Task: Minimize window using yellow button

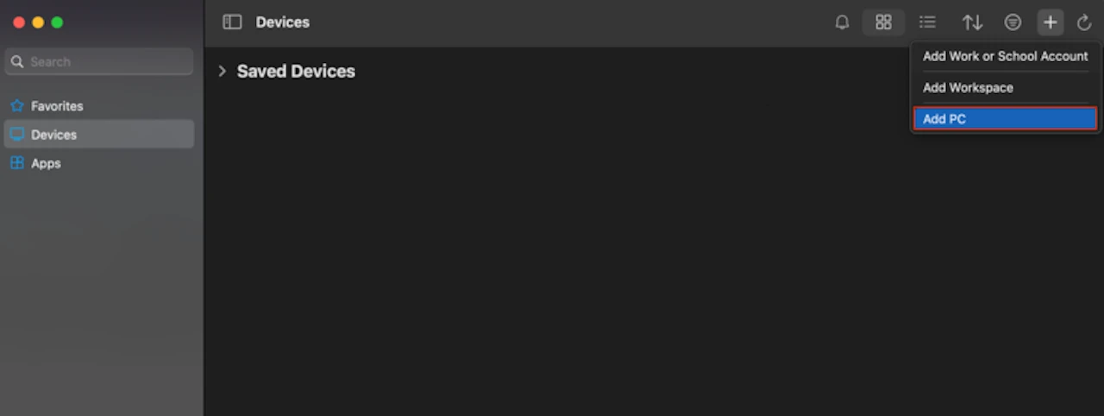Action: [x=38, y=22]
